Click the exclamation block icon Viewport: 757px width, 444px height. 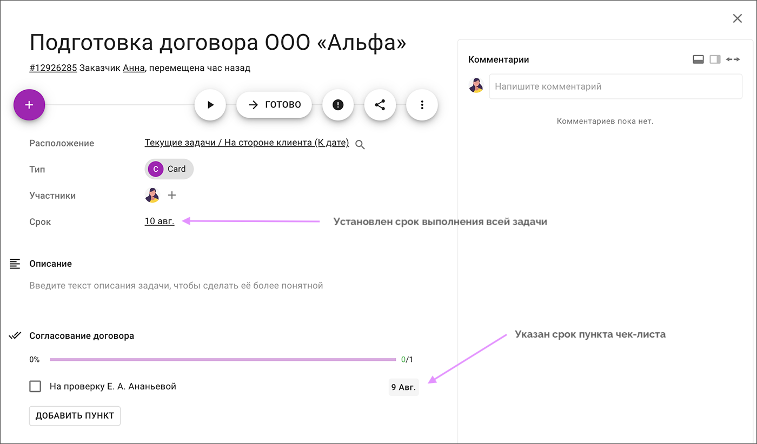[x=338, y=105]
